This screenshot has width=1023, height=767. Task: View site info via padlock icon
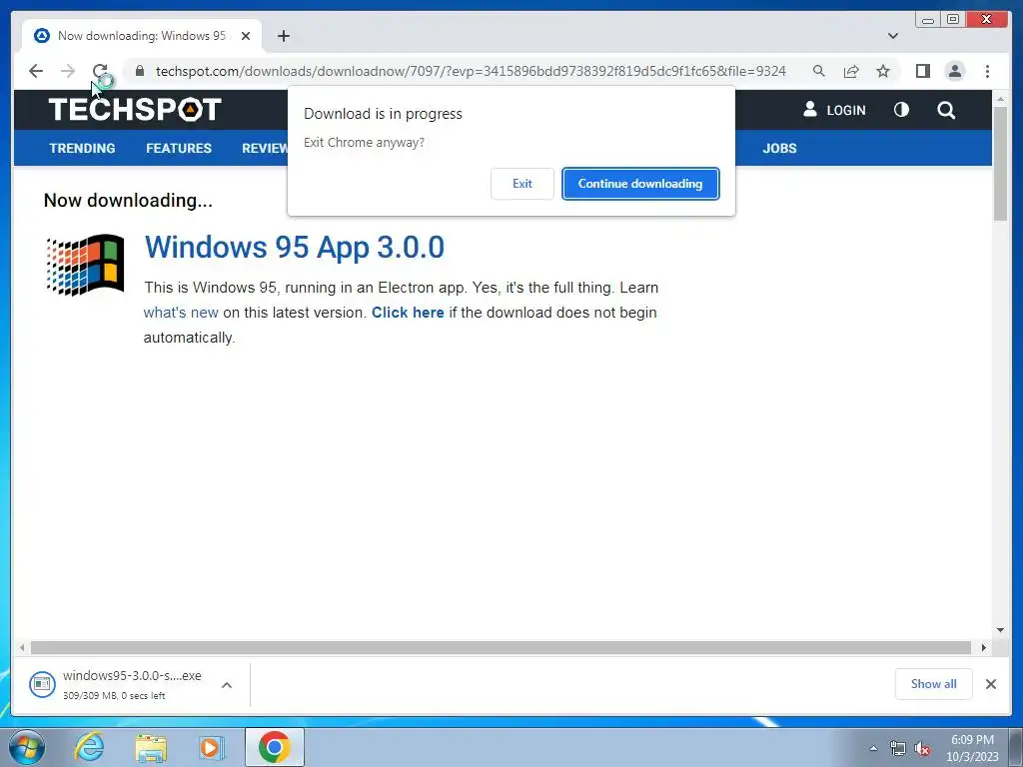(x=140, y=71)
